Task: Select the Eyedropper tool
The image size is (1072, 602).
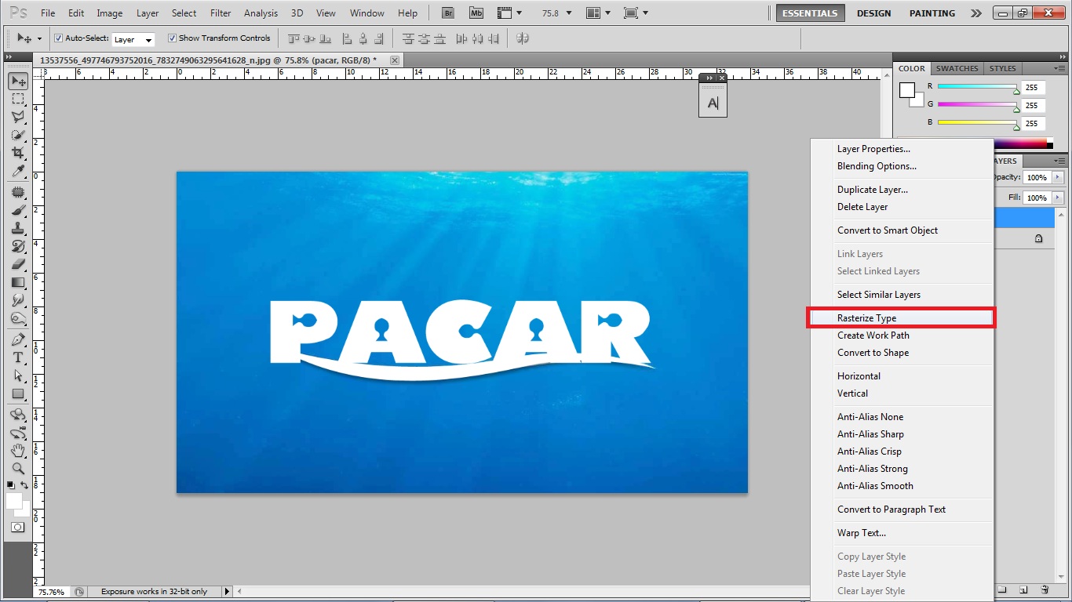Action: 18,171
